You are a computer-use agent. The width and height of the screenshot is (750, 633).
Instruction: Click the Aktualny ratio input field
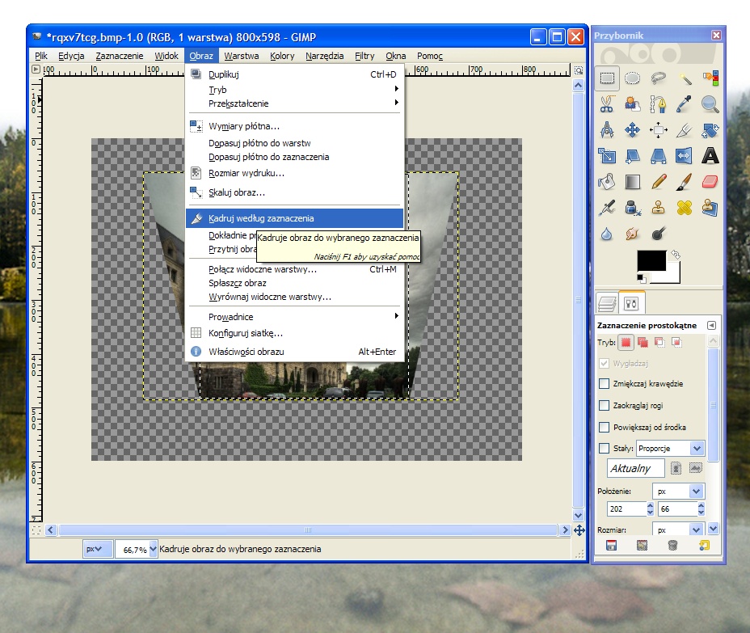coord(635,468)
